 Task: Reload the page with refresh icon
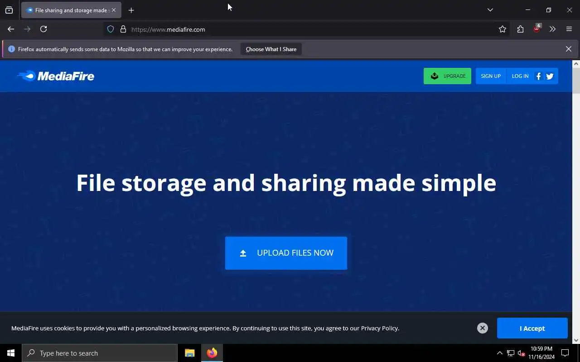pos(43,29)
